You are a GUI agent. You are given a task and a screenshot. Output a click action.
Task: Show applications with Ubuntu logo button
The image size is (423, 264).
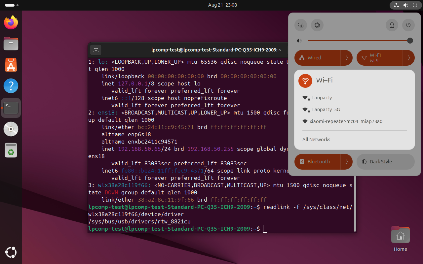[11, 252]
